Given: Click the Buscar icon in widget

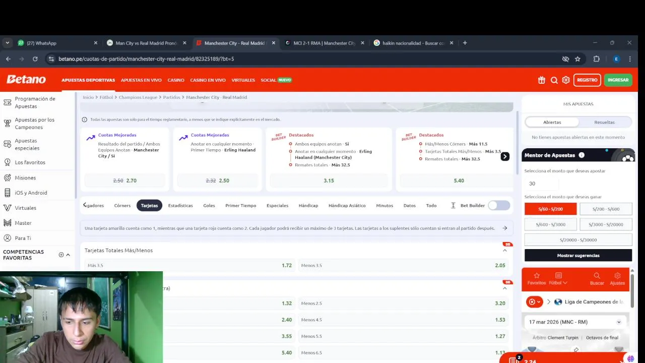Looking at the screenshot, I should pos(597,276).
